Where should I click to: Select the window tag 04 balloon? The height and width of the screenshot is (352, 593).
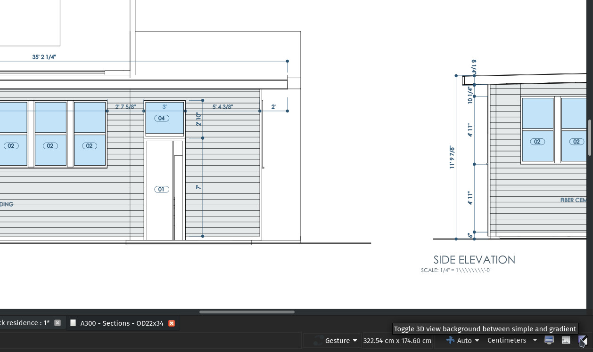[x=161, y=118]
